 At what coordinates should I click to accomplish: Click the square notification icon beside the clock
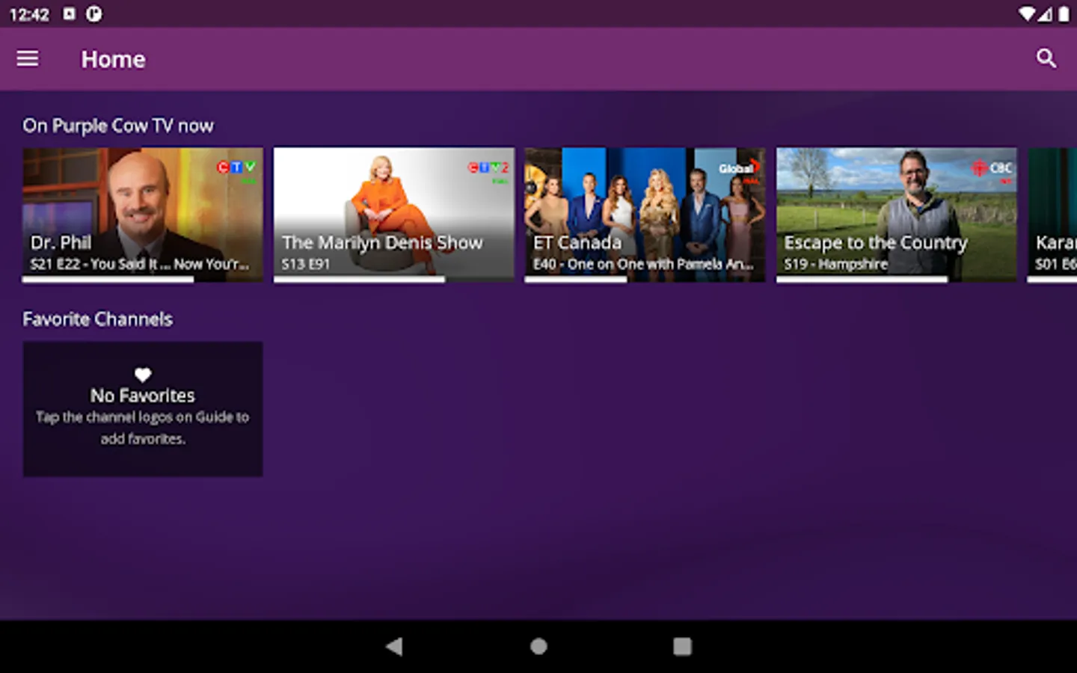(x=69, y=13)
